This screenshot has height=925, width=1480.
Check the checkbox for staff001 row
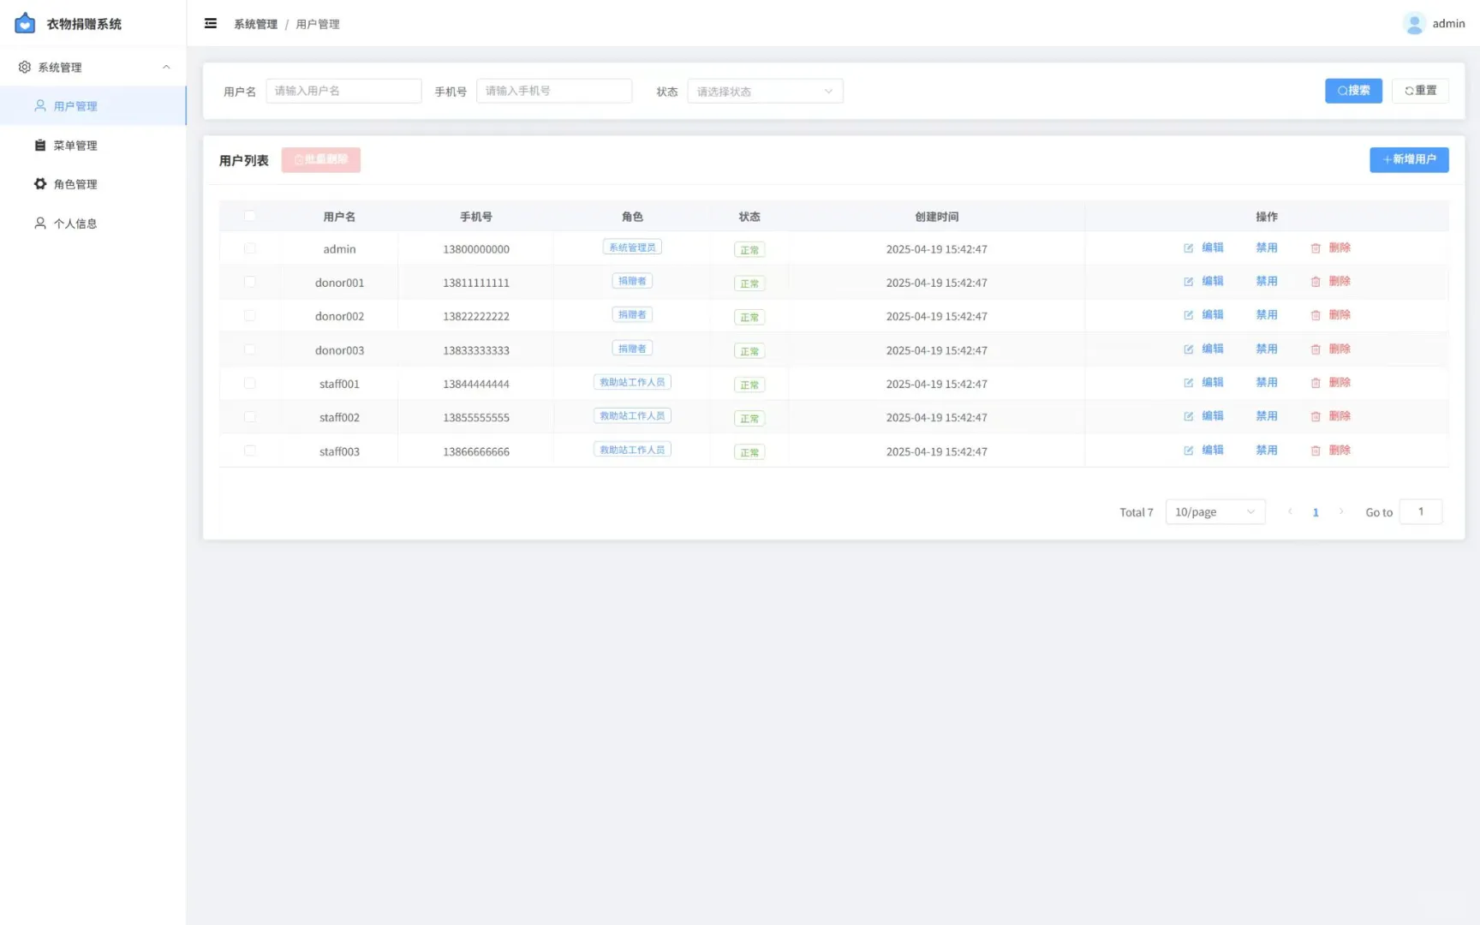click(x=250, y=383)
